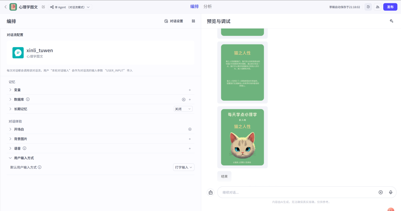Expand the 开场白 section
This screenshot has height=211, width=401.
tap(10, 129)
